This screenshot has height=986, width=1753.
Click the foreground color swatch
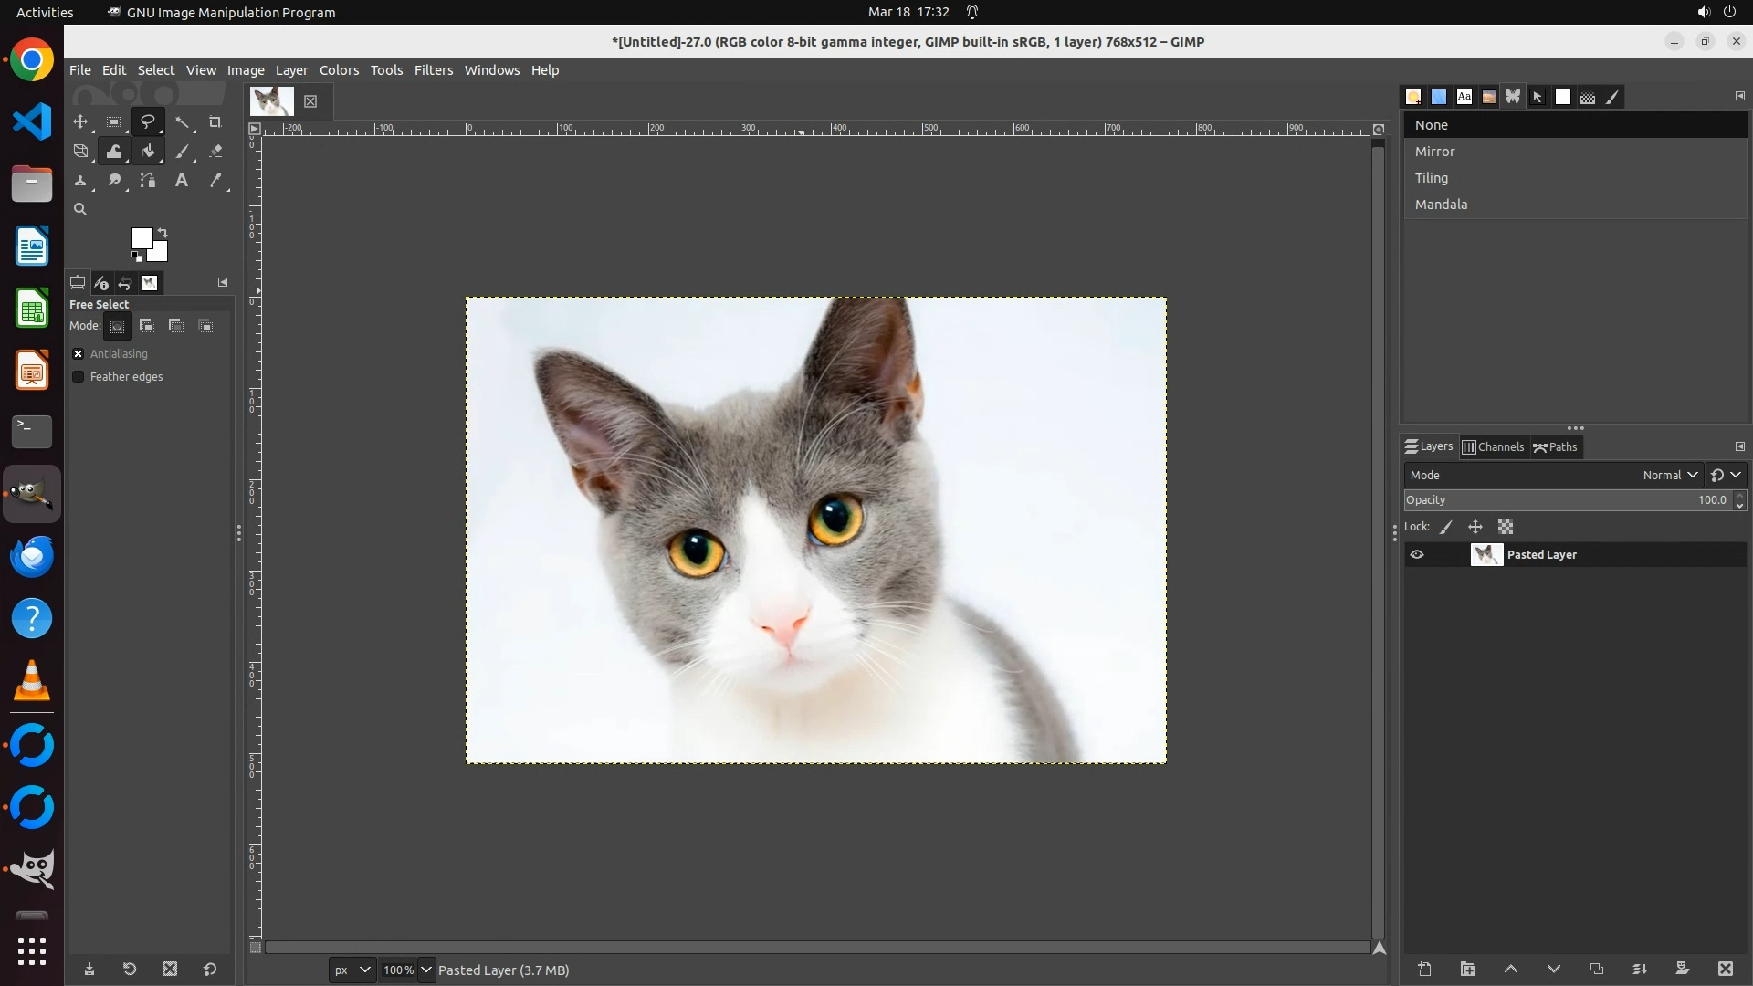tap(142, 238)
